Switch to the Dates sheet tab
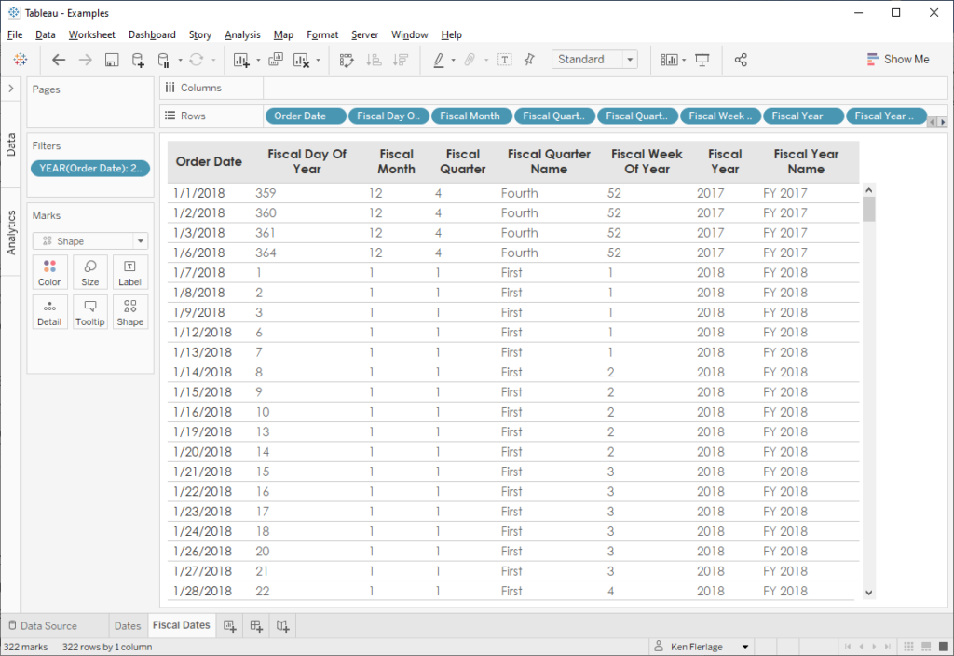 pos(128,626)
